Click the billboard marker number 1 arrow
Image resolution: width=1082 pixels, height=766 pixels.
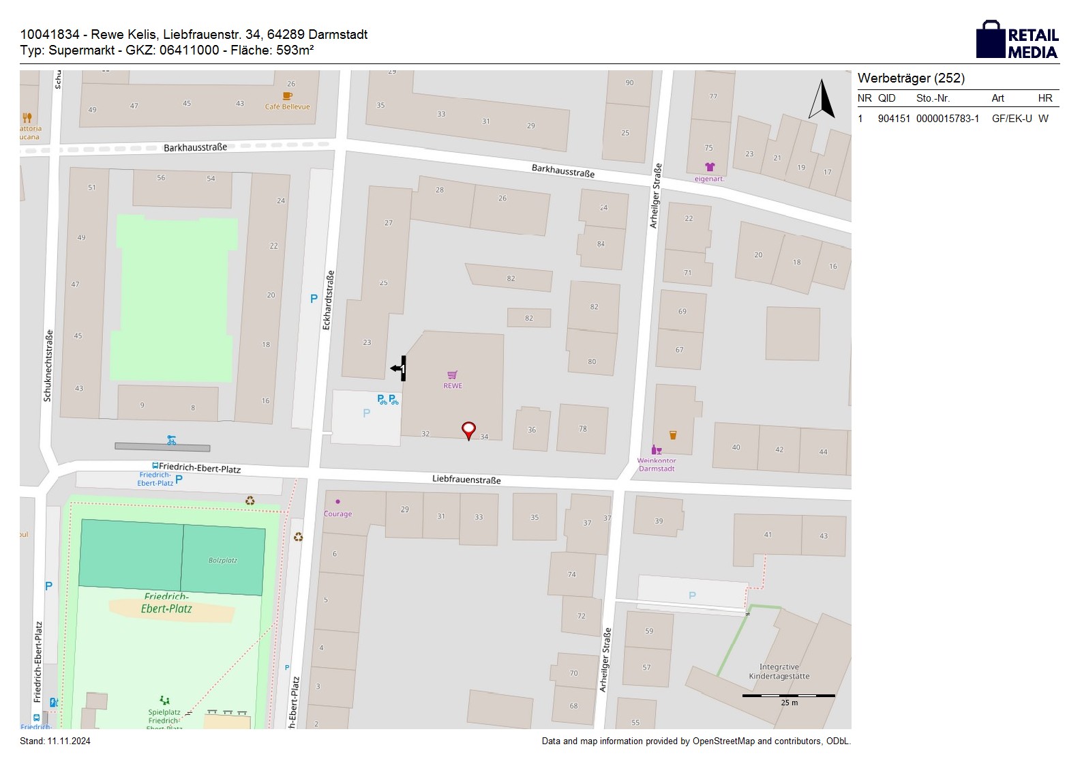click(x=399, y=368)
